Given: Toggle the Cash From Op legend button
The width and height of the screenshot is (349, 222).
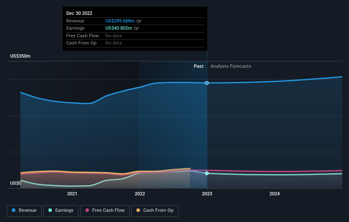Looking at the screenshot, I should pyautogui.click(x=155, y=211).
